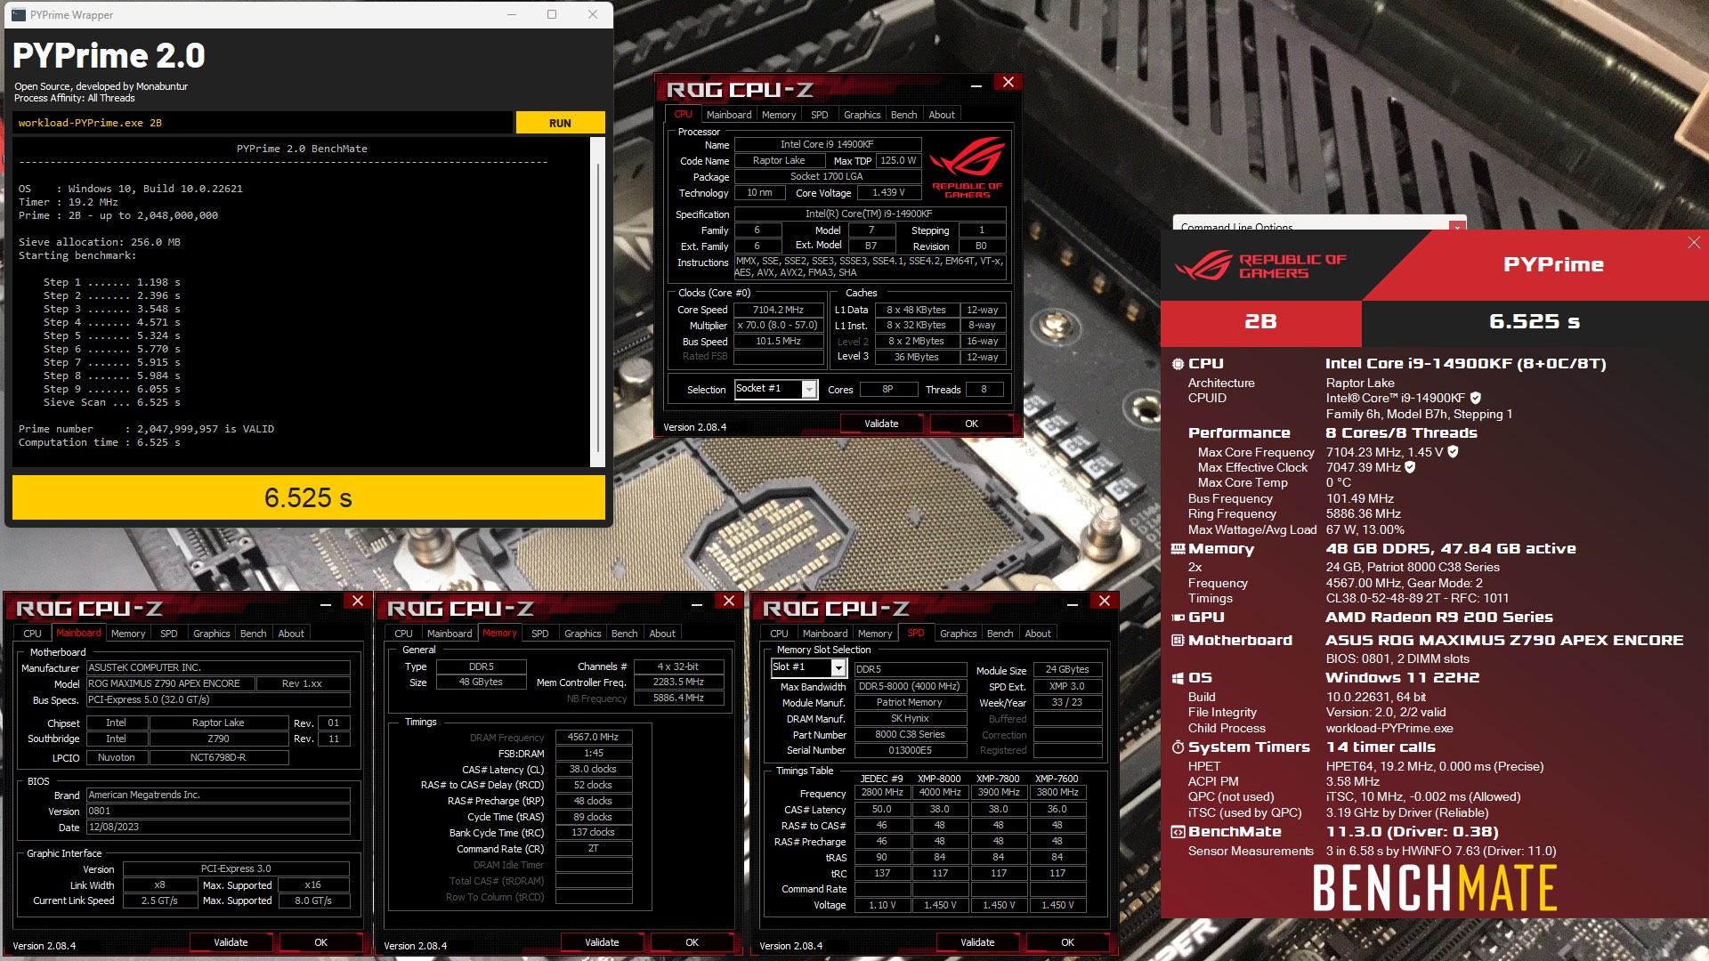Click the verified shield next to Max Effective Clock
Screen dimensions: 1709x961
click(x=1410, y=467)
